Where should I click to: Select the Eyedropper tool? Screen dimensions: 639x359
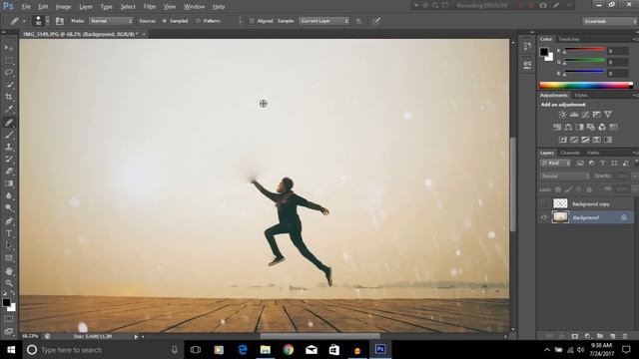9,109
